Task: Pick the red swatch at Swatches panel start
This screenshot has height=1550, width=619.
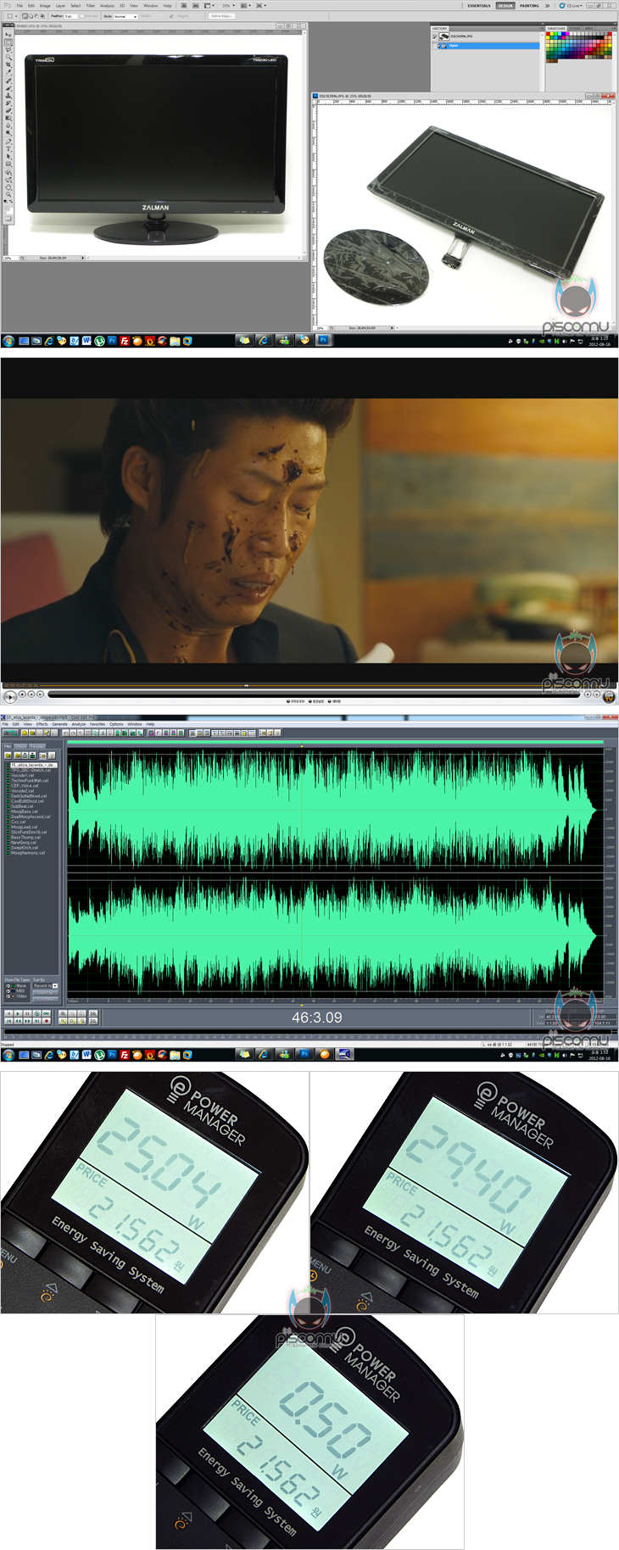Action: (548, 34)
